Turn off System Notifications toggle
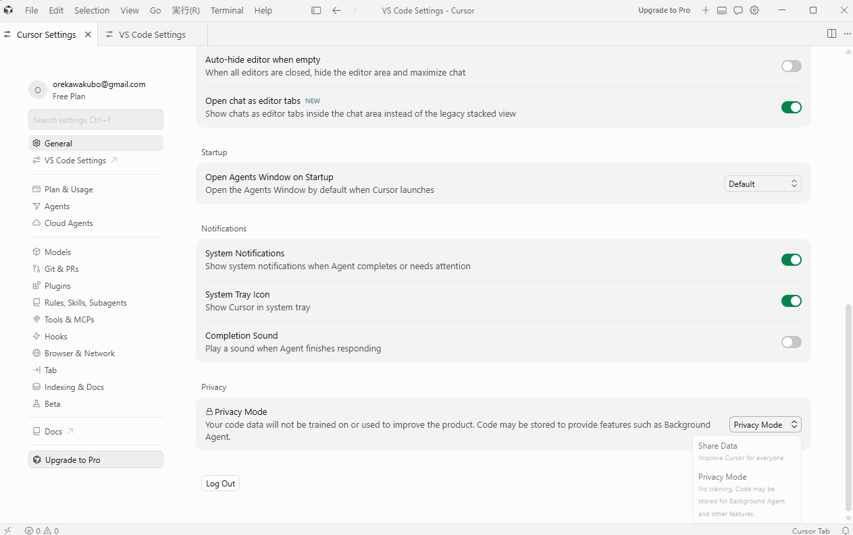853x535 pixels. pos(791,260)
